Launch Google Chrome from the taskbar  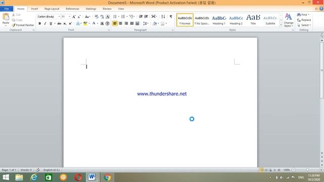tap(107, 177)
